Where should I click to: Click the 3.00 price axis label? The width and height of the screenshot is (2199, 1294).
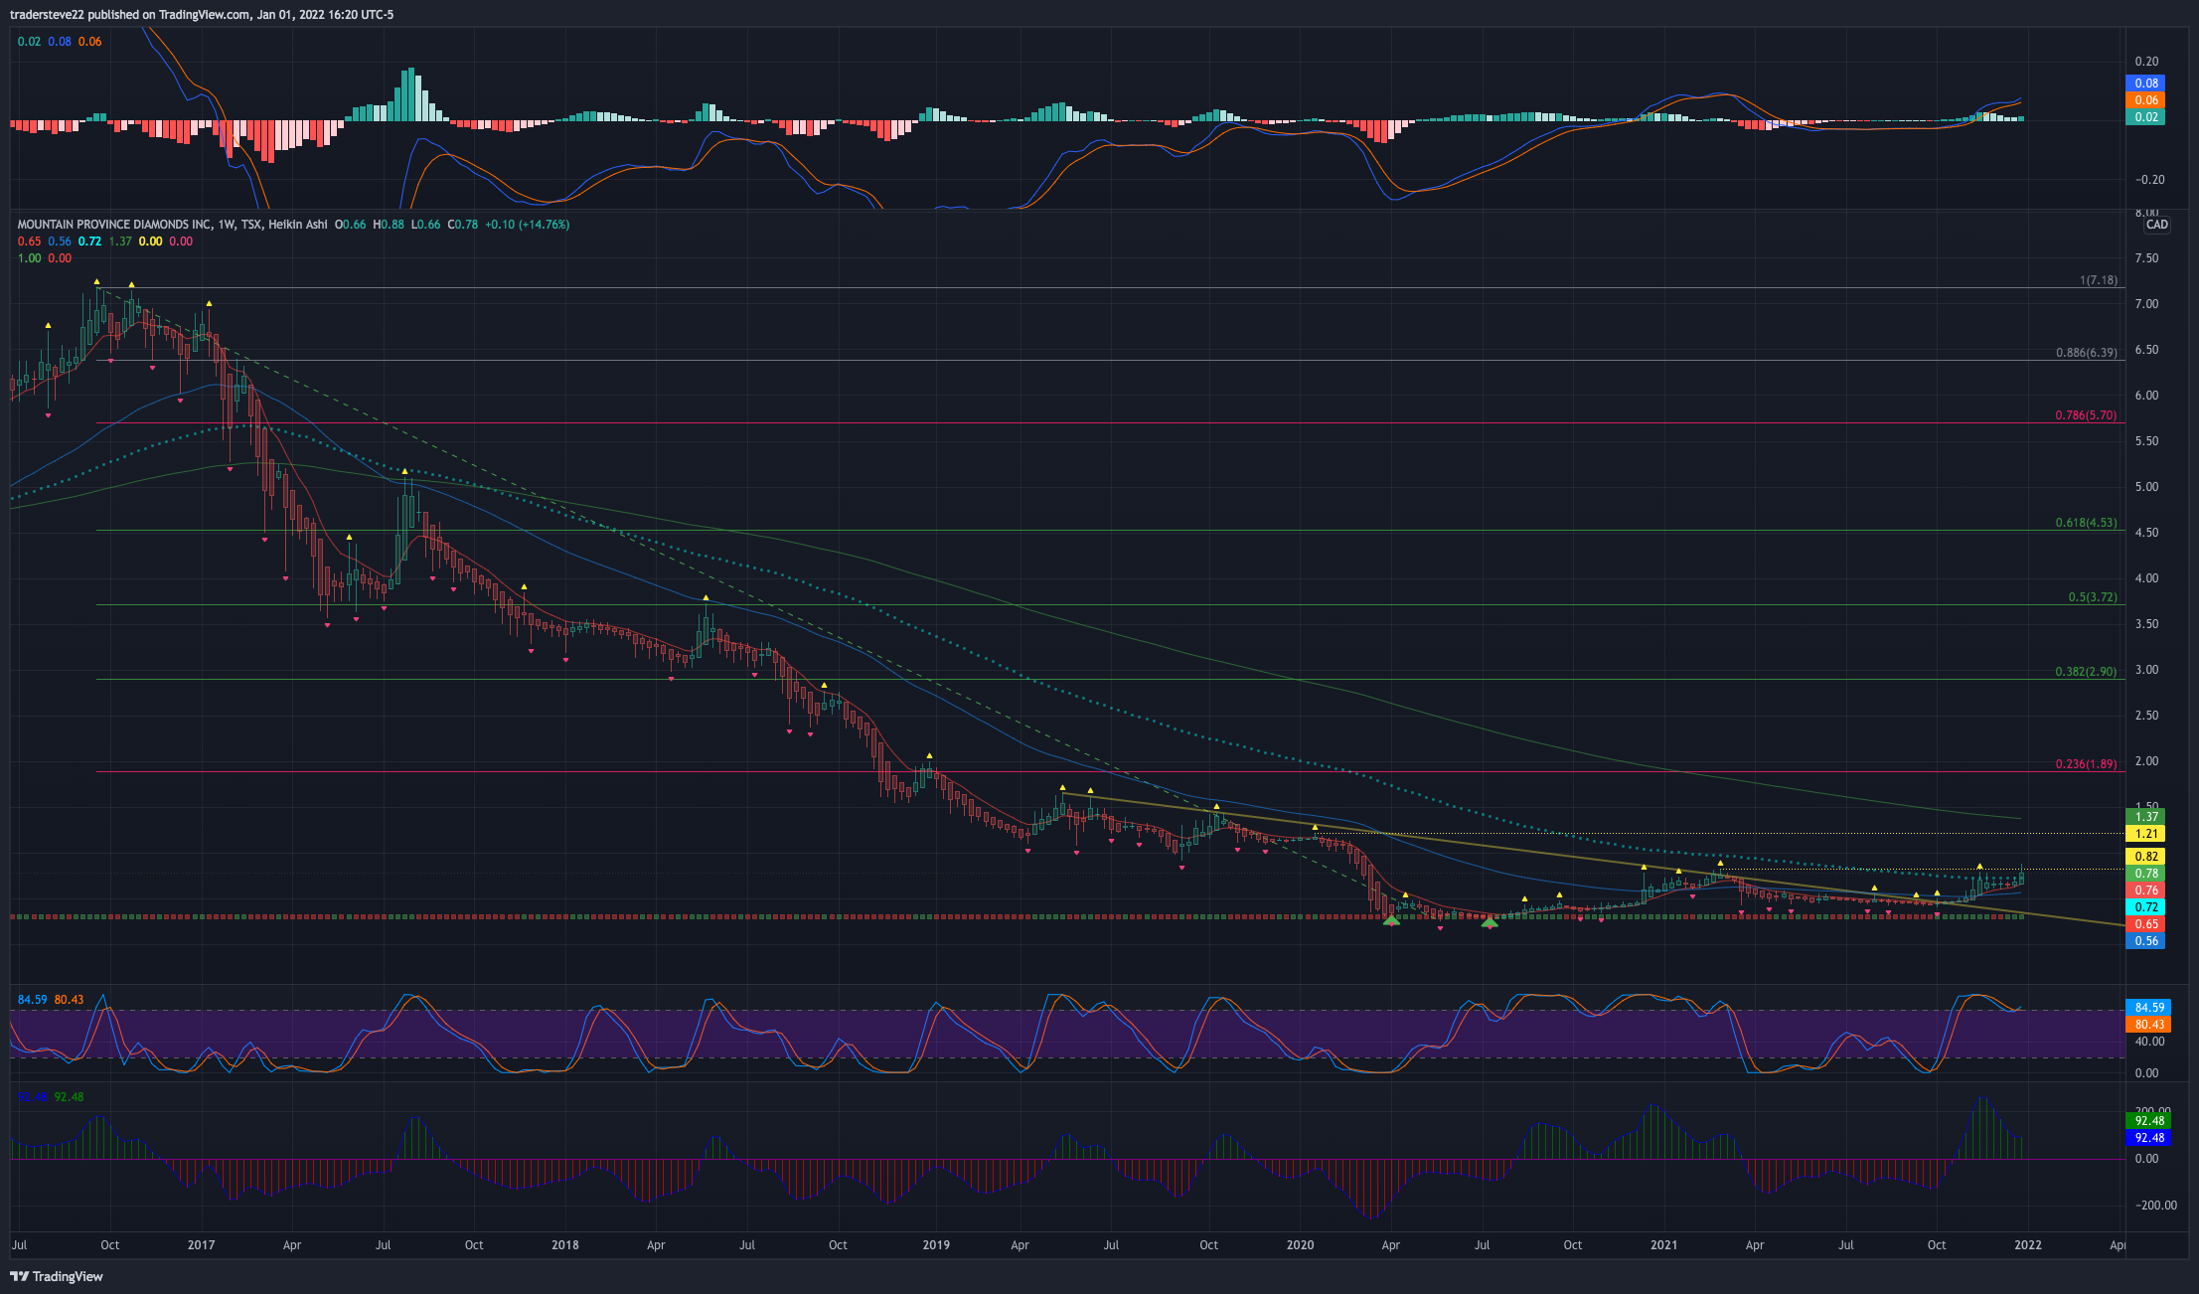[x=2146, y=670]
